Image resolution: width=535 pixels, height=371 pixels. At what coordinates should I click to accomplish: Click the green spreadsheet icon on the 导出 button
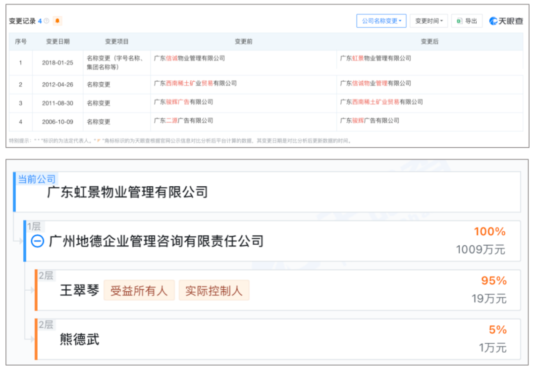coord(459,21)
